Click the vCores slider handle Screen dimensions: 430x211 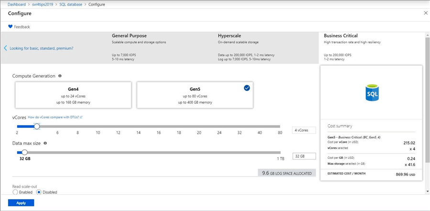pyautogui.click(x=37, y=126)
